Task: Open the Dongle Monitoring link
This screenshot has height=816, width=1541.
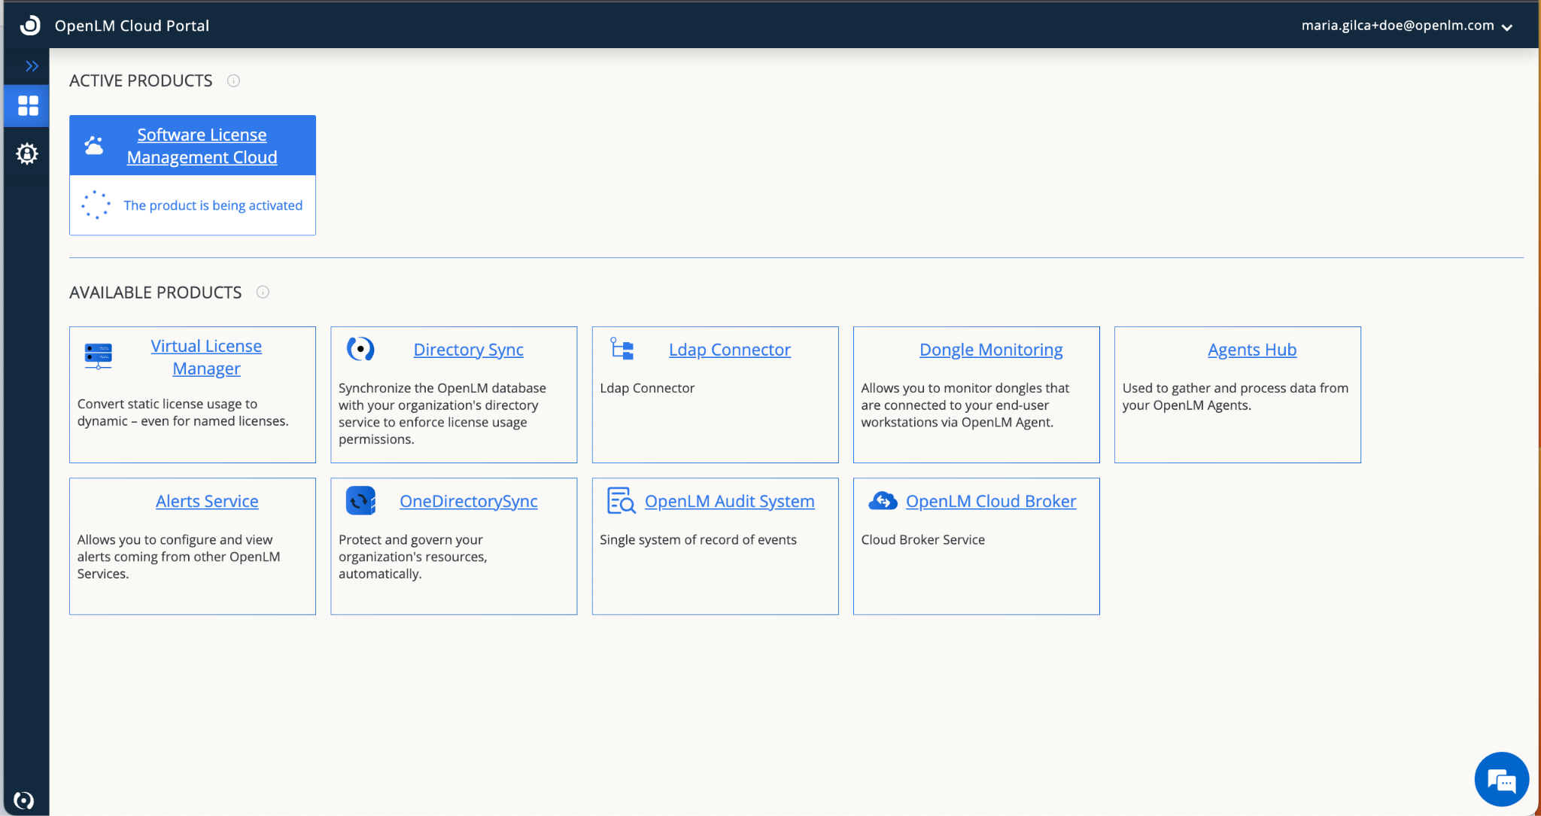Action: [990, 350]
